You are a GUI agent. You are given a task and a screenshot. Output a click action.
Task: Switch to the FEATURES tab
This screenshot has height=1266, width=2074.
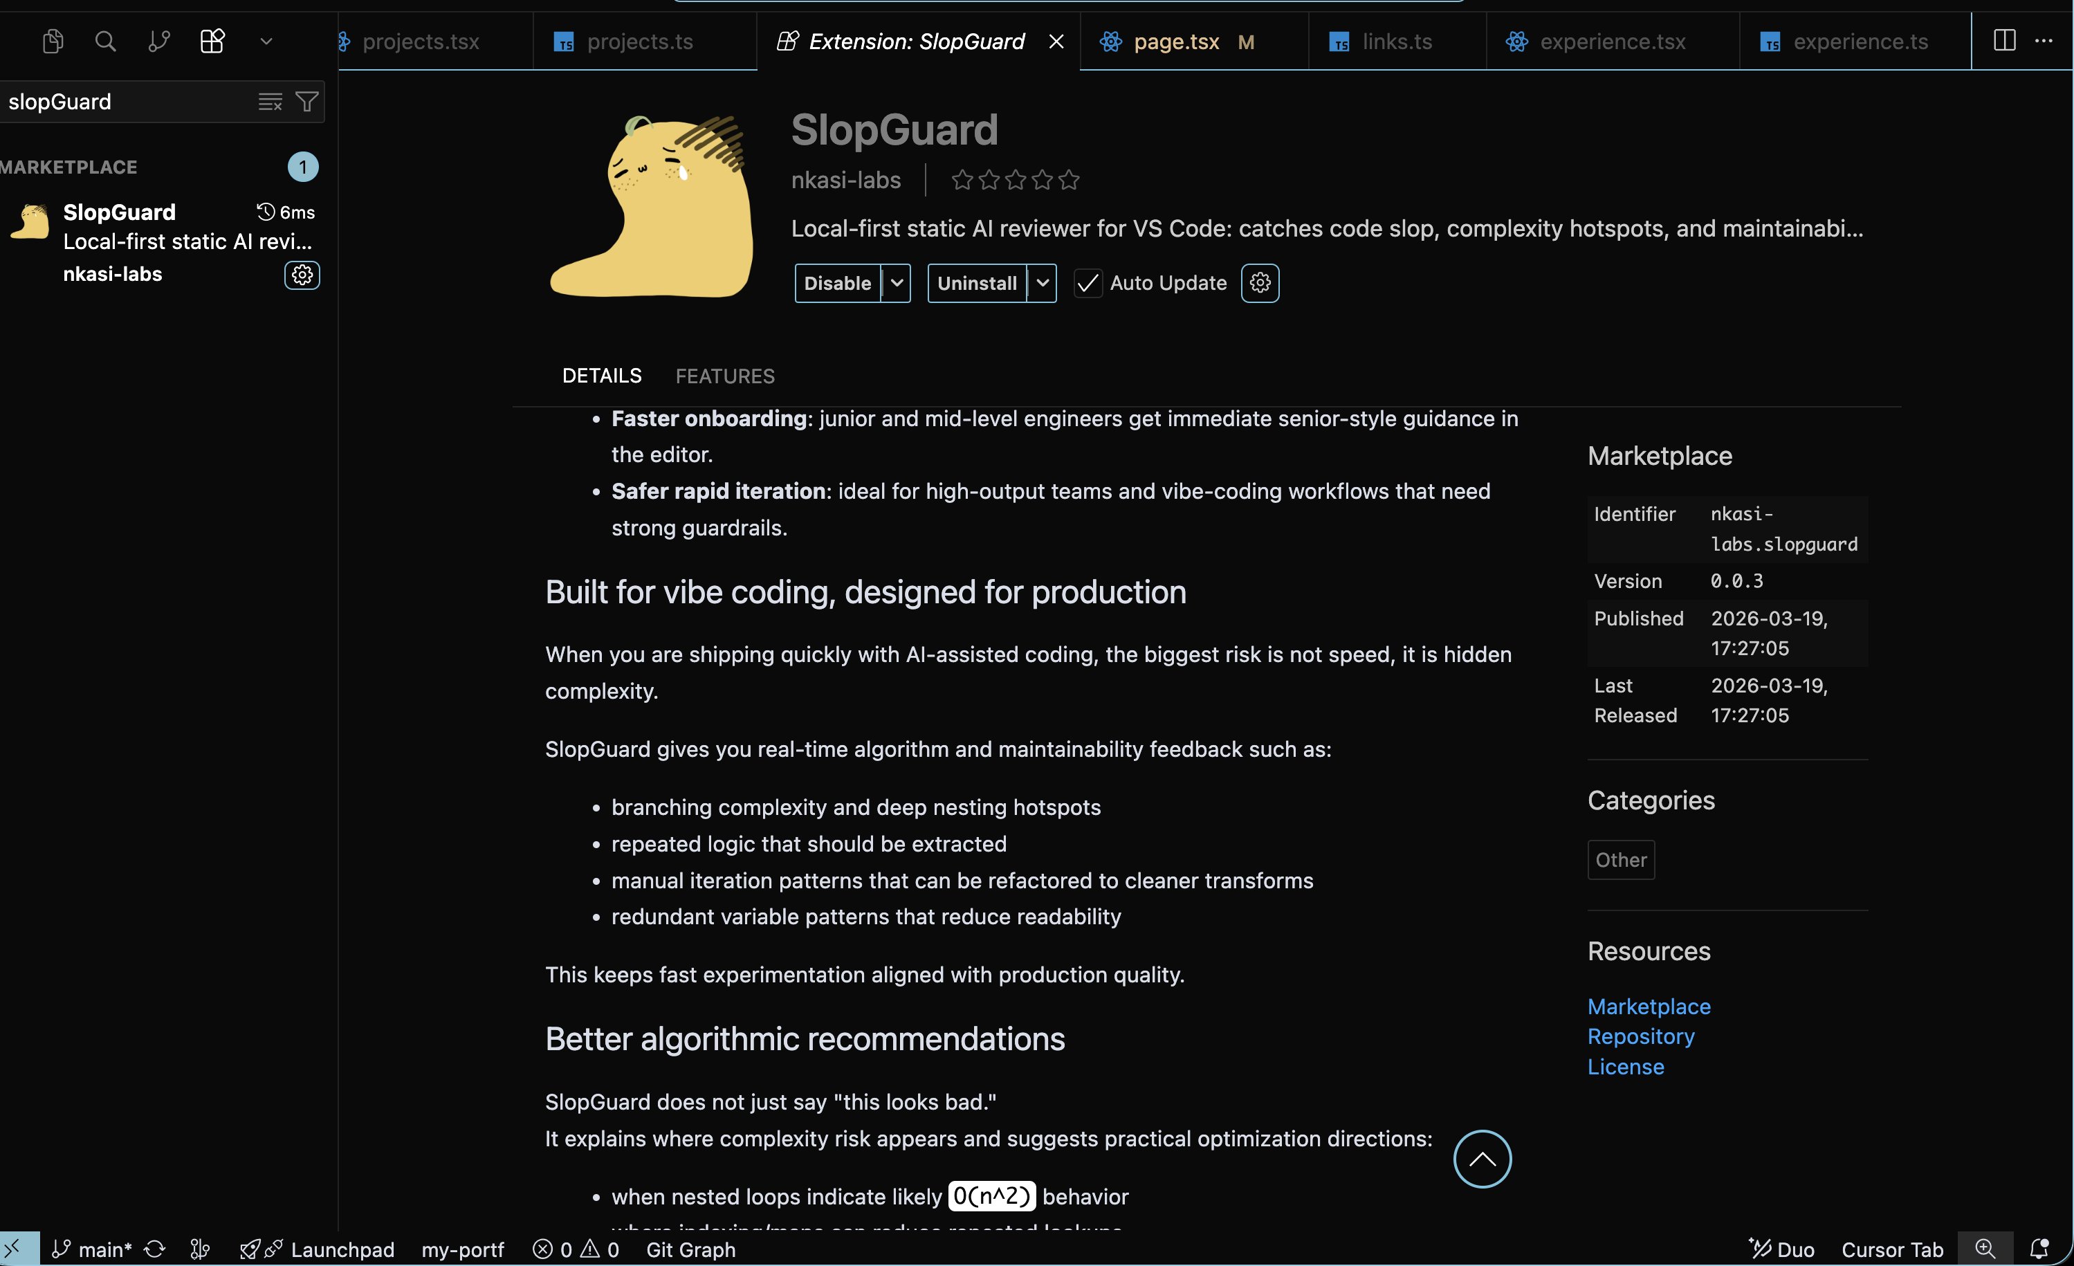[725, 376]
